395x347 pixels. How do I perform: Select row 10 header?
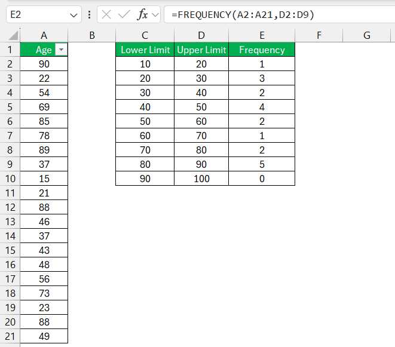[x=10, y=179]
